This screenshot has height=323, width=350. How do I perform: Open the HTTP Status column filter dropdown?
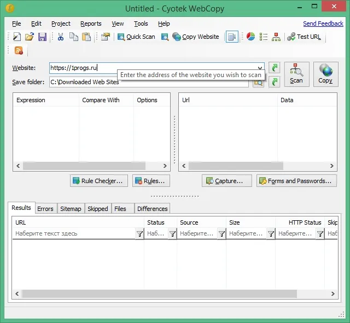pyautogui.click(x=320, y=234)
